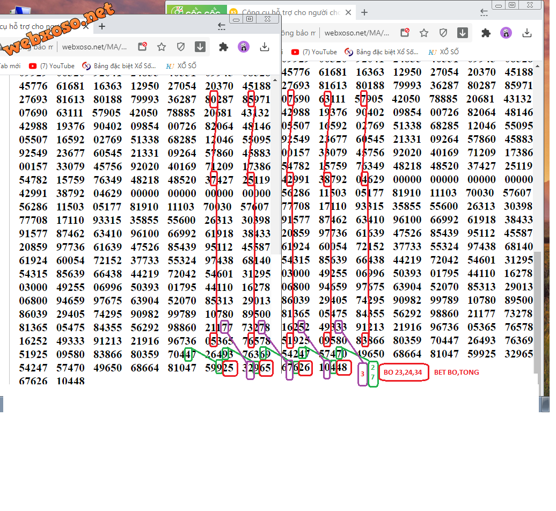Open the XỔ SỐ bookmark in the left window
Screen dimensions: 556x511
tap(181, 66)
